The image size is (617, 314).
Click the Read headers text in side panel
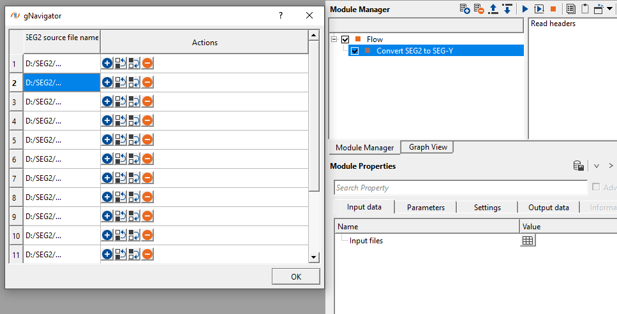pos(553,24)
